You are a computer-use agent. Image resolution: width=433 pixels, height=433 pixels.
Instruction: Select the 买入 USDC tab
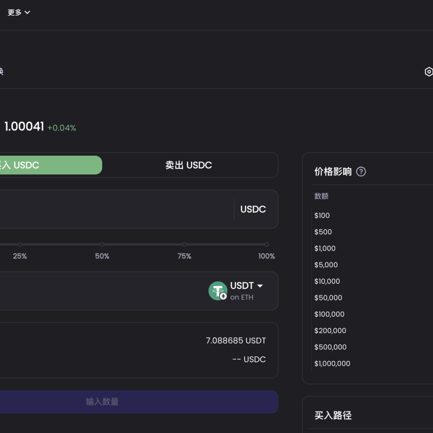[49, 165]
